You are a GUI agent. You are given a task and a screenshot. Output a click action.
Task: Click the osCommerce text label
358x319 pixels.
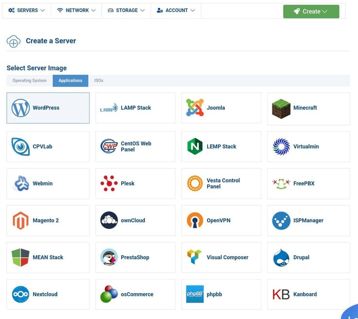[x=137, y=294]
